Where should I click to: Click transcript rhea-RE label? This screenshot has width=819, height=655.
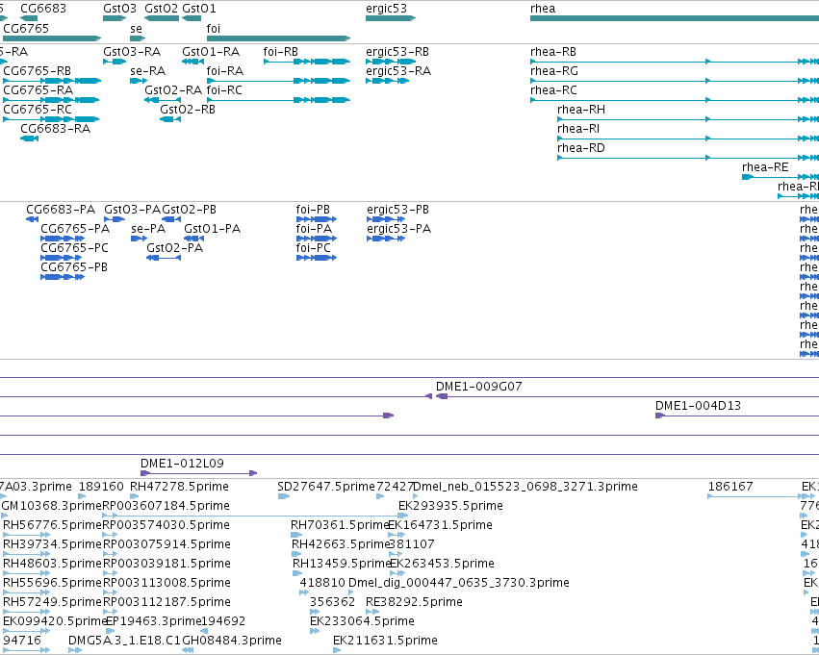point(765,167)
